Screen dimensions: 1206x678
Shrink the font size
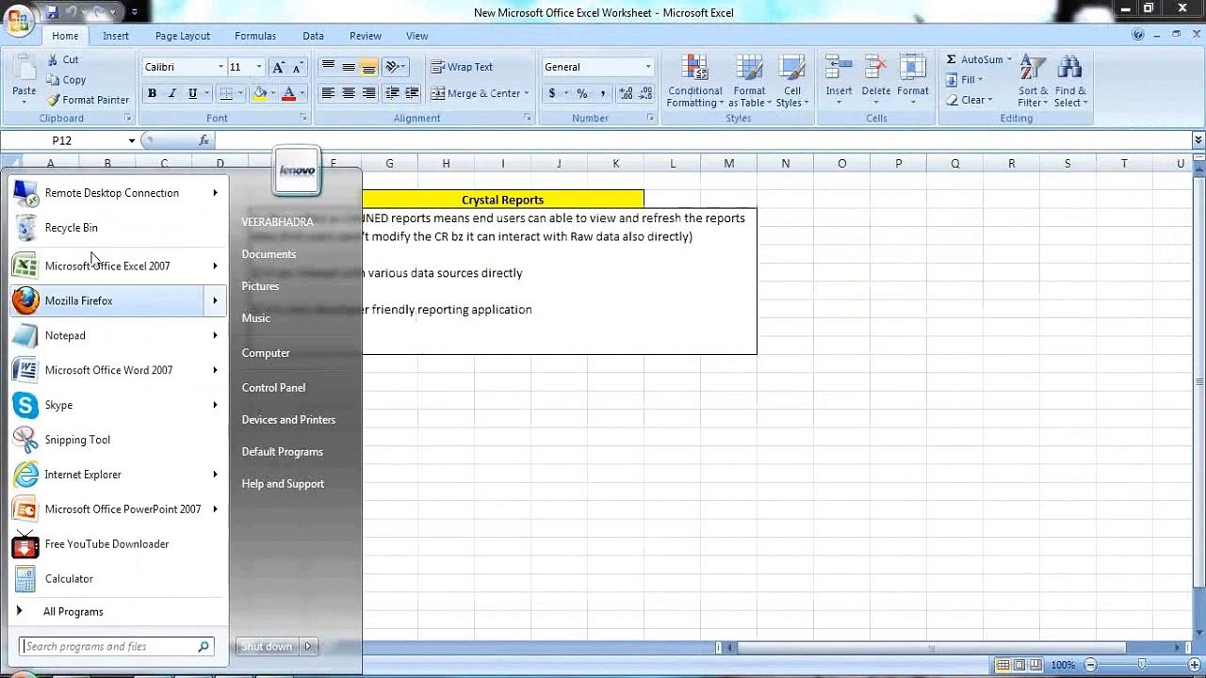[x=297, y=67]
